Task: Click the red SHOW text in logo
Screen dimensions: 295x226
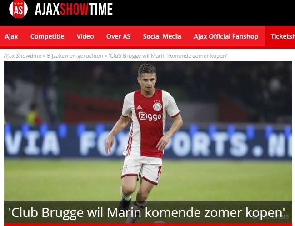Action: point(74,9)
